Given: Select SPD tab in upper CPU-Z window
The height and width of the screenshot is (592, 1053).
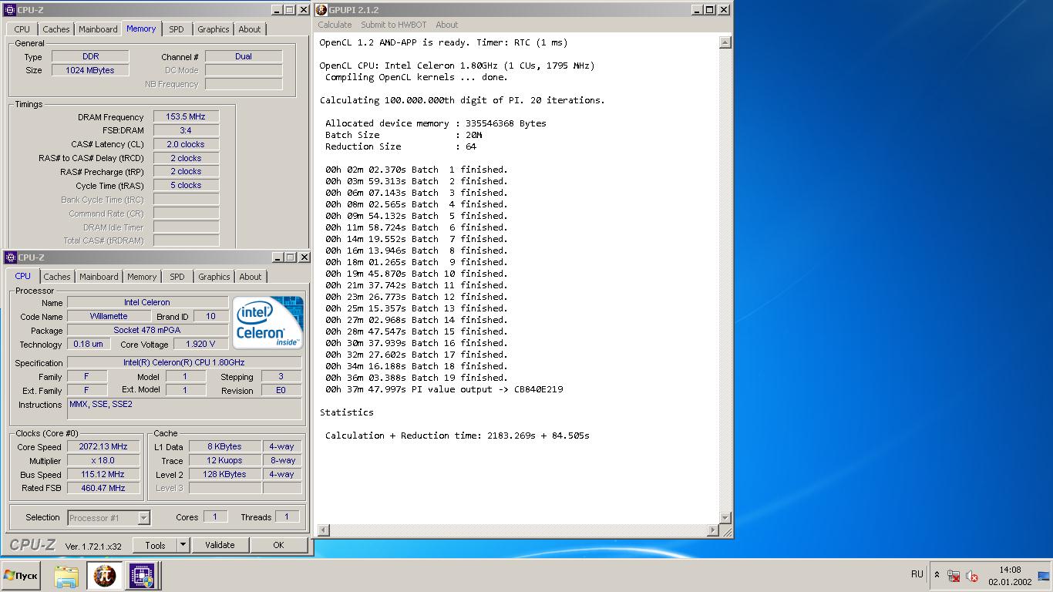Looking at the screenshot, I should [x=177, y=29].
